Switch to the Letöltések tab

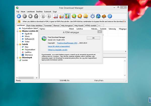[21, 25]
